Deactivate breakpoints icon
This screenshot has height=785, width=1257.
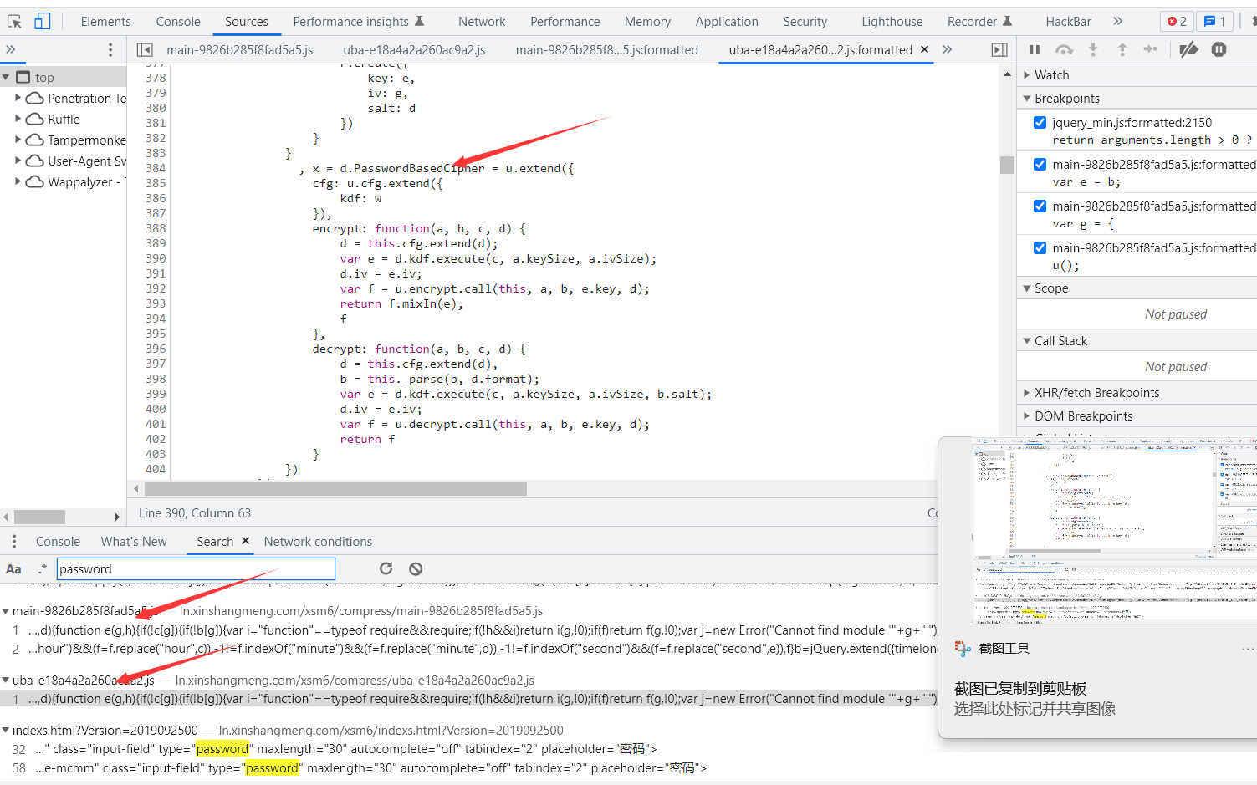pyautogui.click(x=1188, y=49)
